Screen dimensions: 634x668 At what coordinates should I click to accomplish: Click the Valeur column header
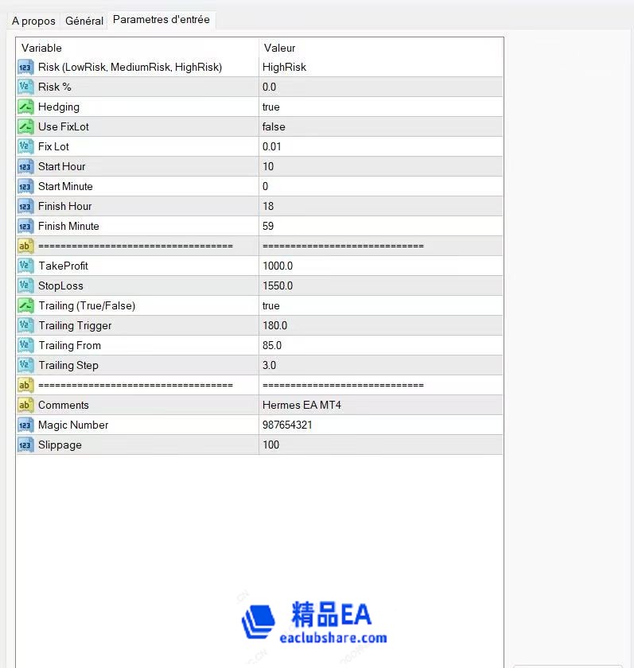click(381, 48)
